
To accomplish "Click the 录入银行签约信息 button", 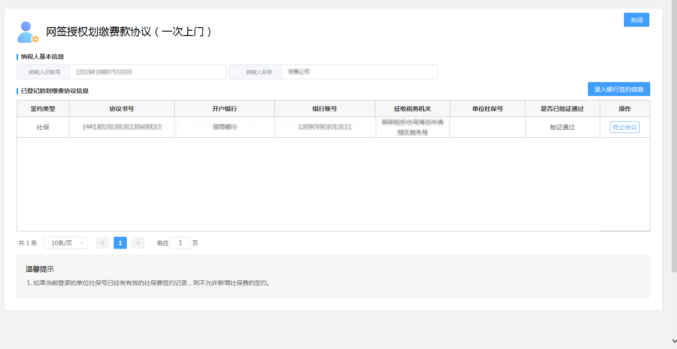I will (x=619, y=89).
